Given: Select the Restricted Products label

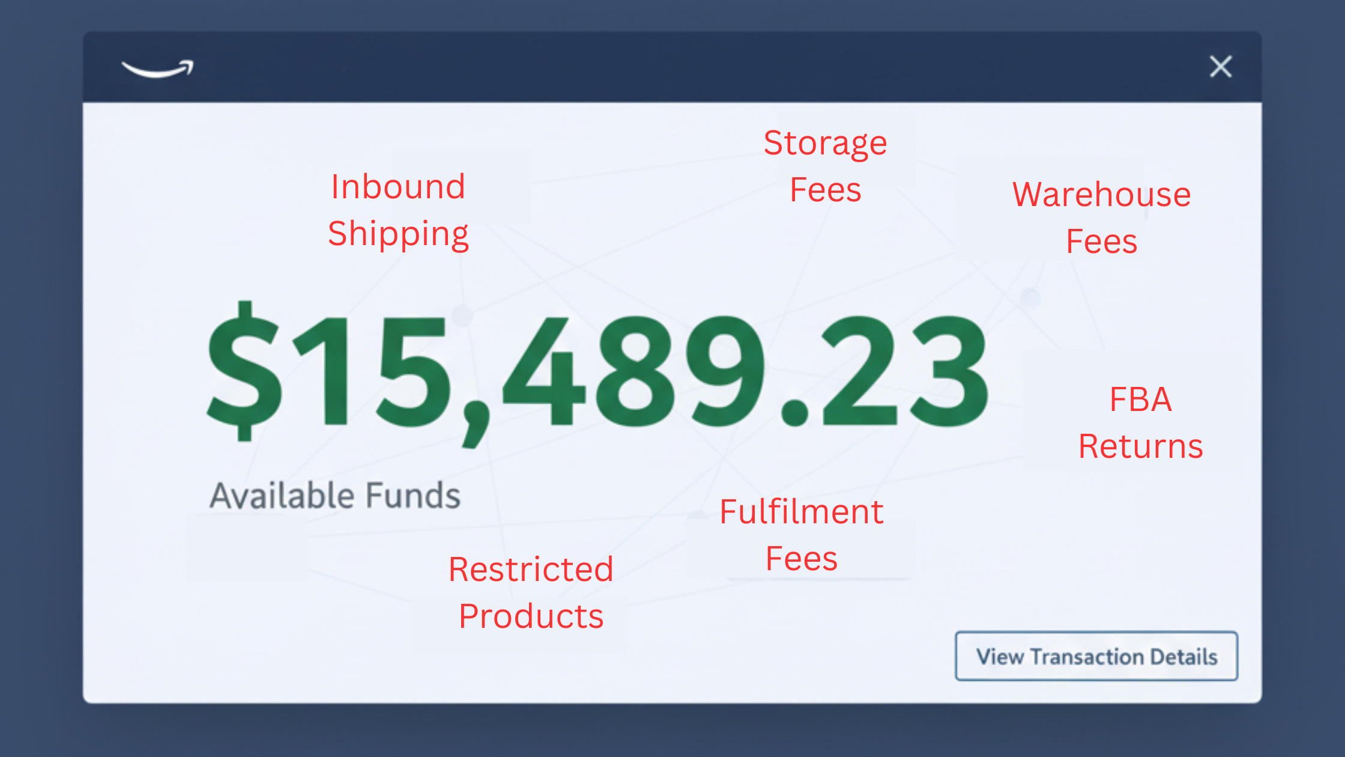Looking at the screenshot, I should (531, 592).
